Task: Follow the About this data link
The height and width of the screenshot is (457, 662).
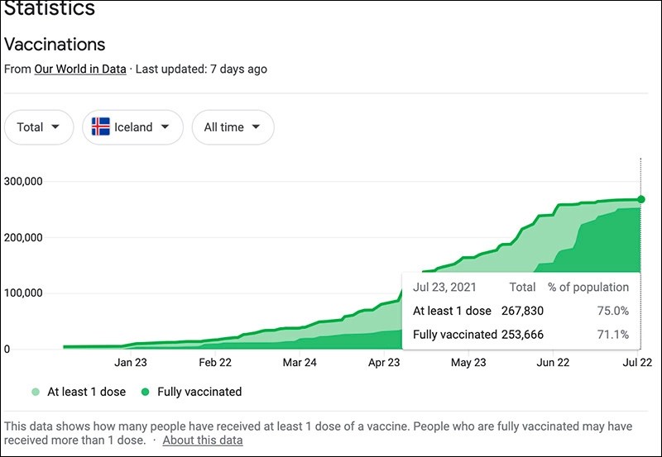Action: [x=203, y=440]
